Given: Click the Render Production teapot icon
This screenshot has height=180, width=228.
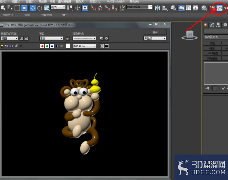Looking at the screenshot, I should coord(219,8).
